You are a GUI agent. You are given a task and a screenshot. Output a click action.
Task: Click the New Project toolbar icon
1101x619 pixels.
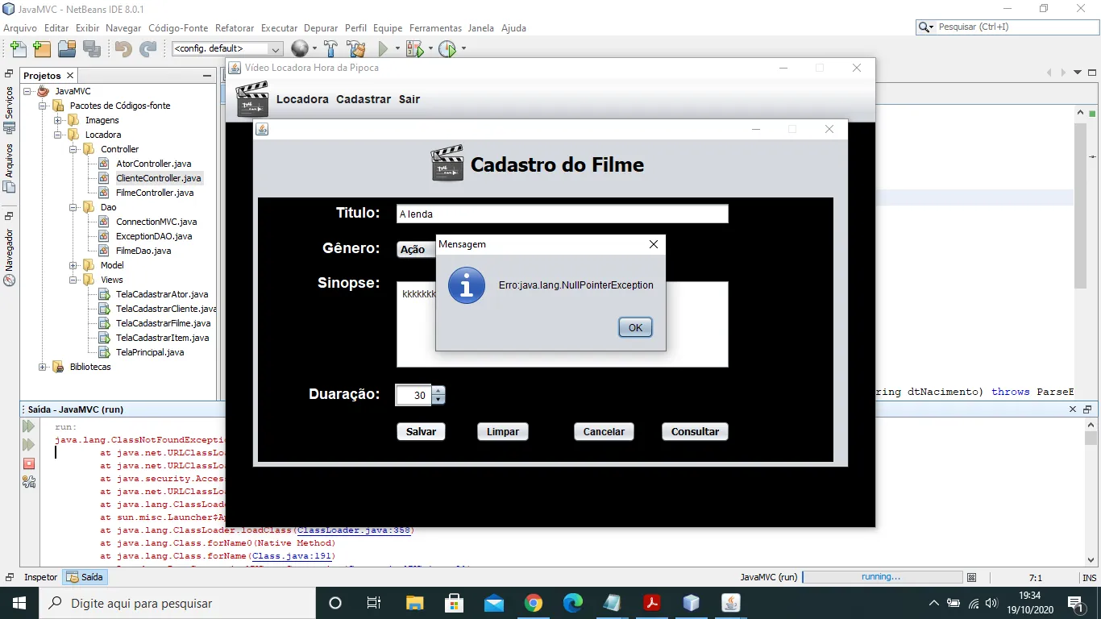(x=41, y=48)
